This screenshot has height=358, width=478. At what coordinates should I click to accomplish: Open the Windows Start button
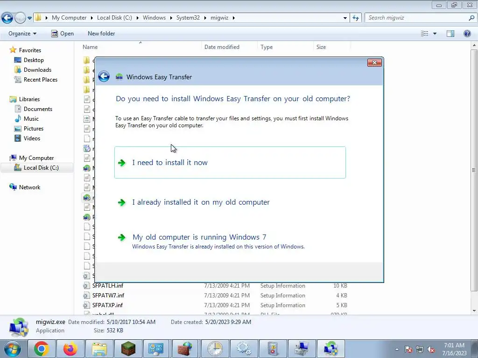click(12, 349)
